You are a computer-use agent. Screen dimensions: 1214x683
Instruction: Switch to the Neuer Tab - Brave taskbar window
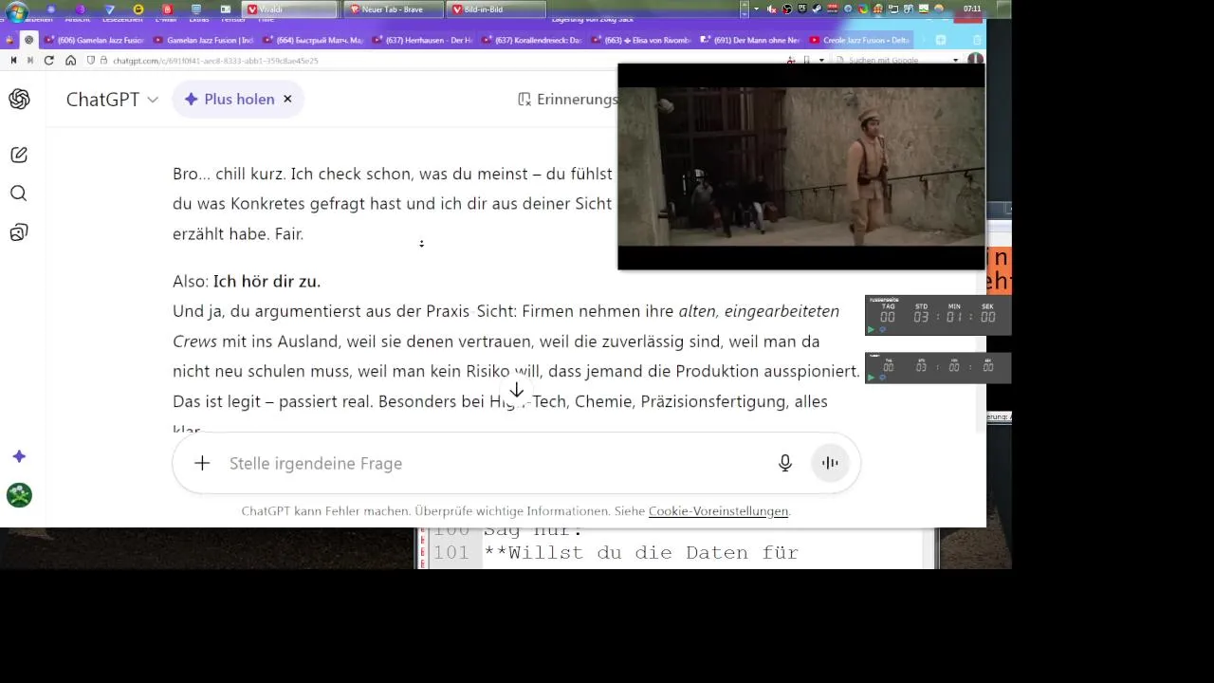click(394, 9)
